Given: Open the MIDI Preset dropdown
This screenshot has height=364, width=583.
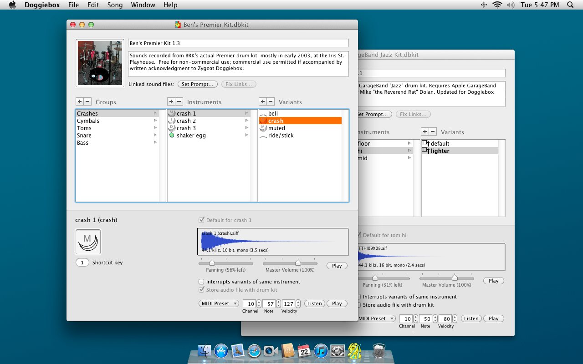Looking at the screenshot, I should coord(219,303).
